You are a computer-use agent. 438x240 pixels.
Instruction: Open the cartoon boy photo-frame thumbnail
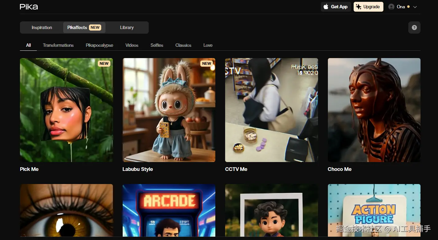pos(271,210)
